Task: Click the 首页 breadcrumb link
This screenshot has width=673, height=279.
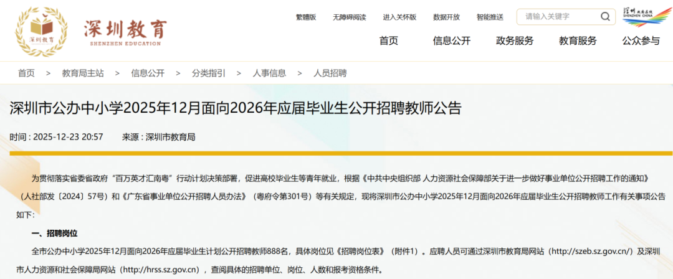Action: coord(26,73)
